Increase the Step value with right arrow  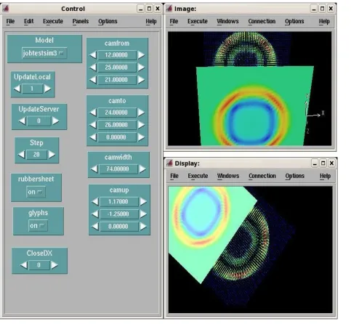point(52,154)
